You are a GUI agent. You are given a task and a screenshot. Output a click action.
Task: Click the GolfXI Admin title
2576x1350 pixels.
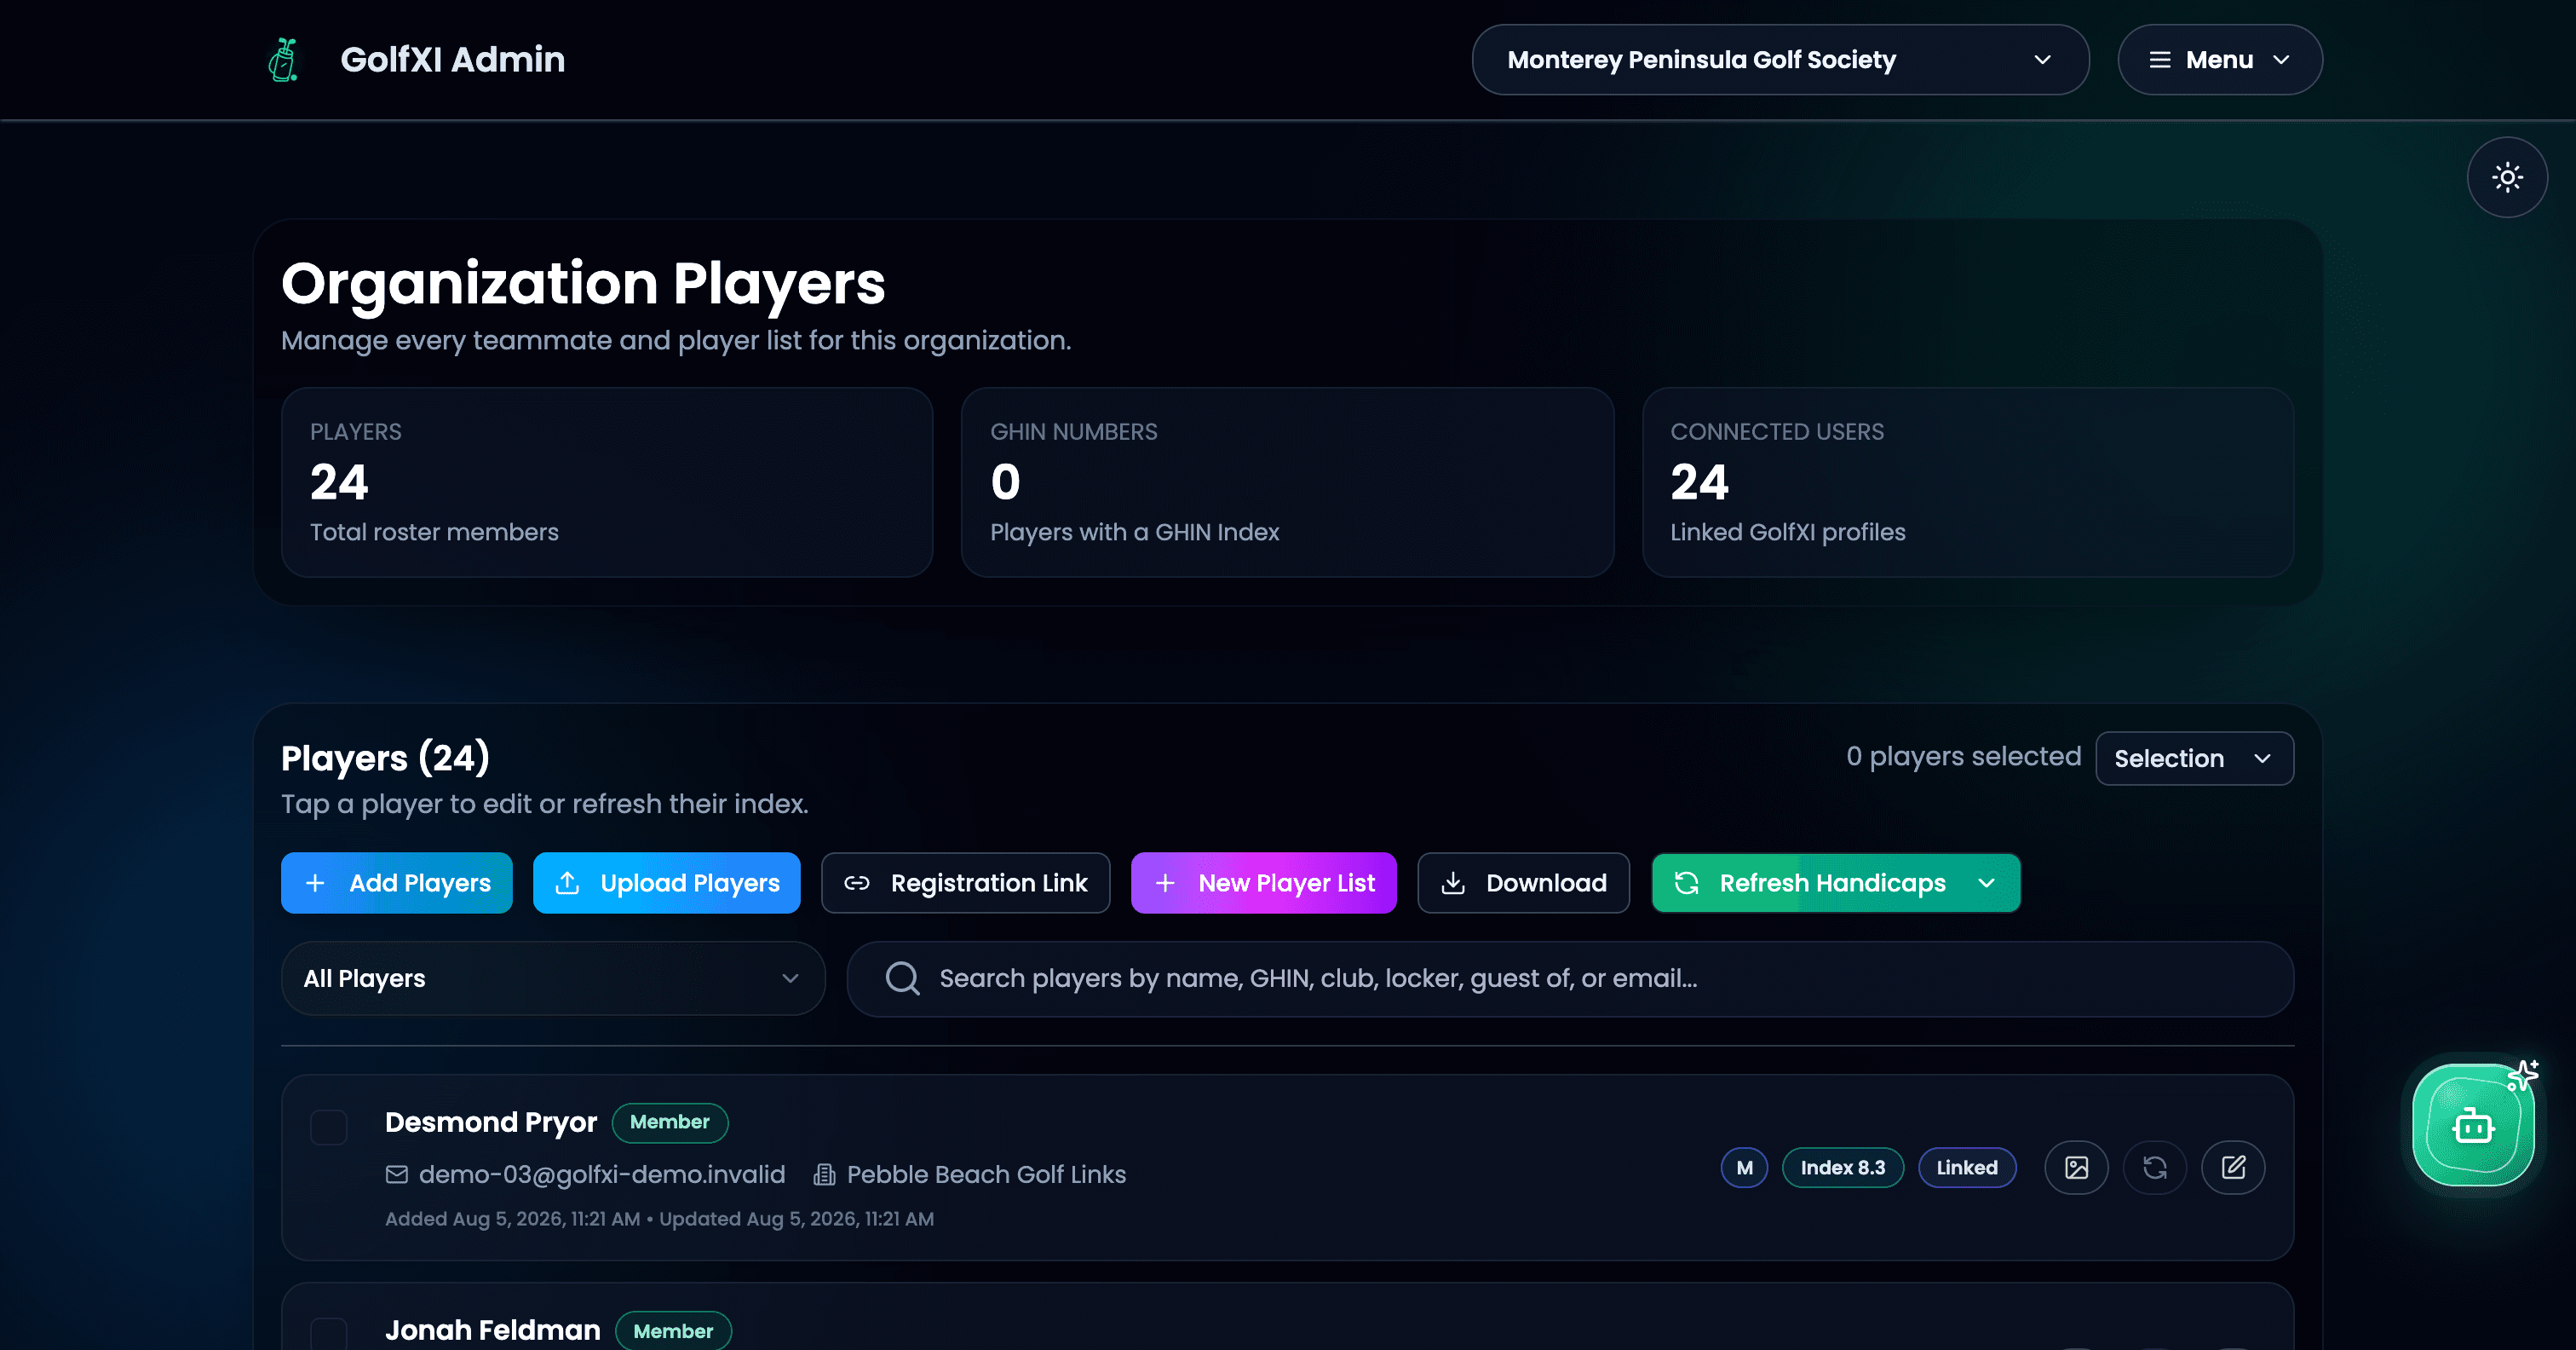click(x=453, y=60)
